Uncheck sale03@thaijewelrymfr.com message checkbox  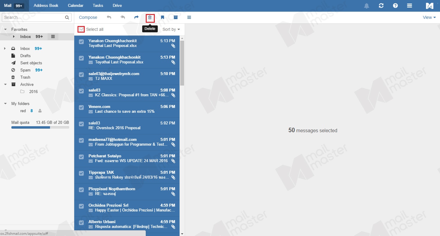(81, 75)
